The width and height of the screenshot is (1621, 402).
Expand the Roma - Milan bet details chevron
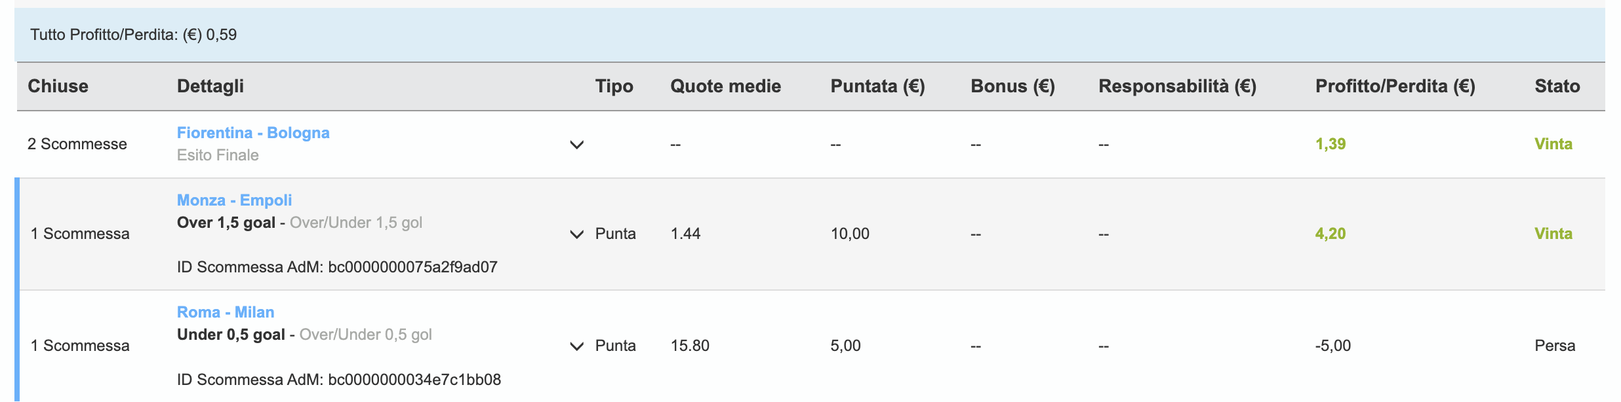576,346
